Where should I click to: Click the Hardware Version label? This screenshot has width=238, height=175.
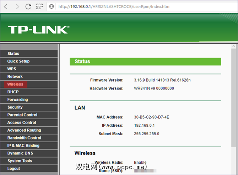tap(107, 88)
